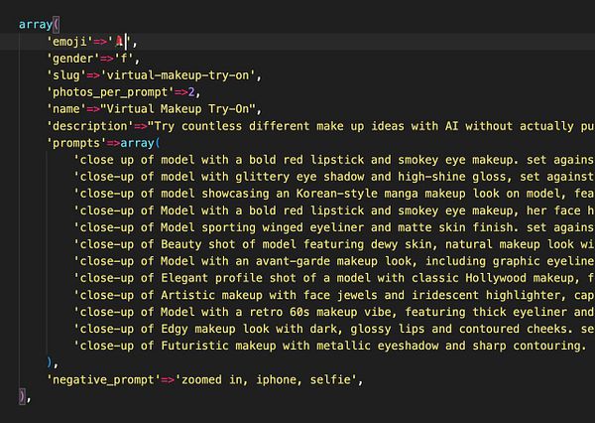This screenshot has width=595, height=423.
Task: Select the emoji character inside the quotes
Action: tap(120, 42)
